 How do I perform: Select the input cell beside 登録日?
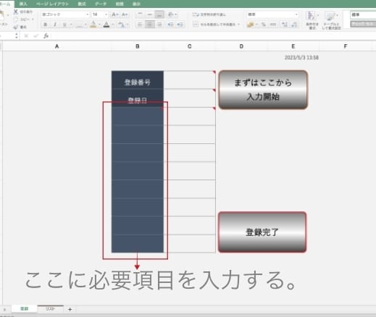(x=190, y=98)
